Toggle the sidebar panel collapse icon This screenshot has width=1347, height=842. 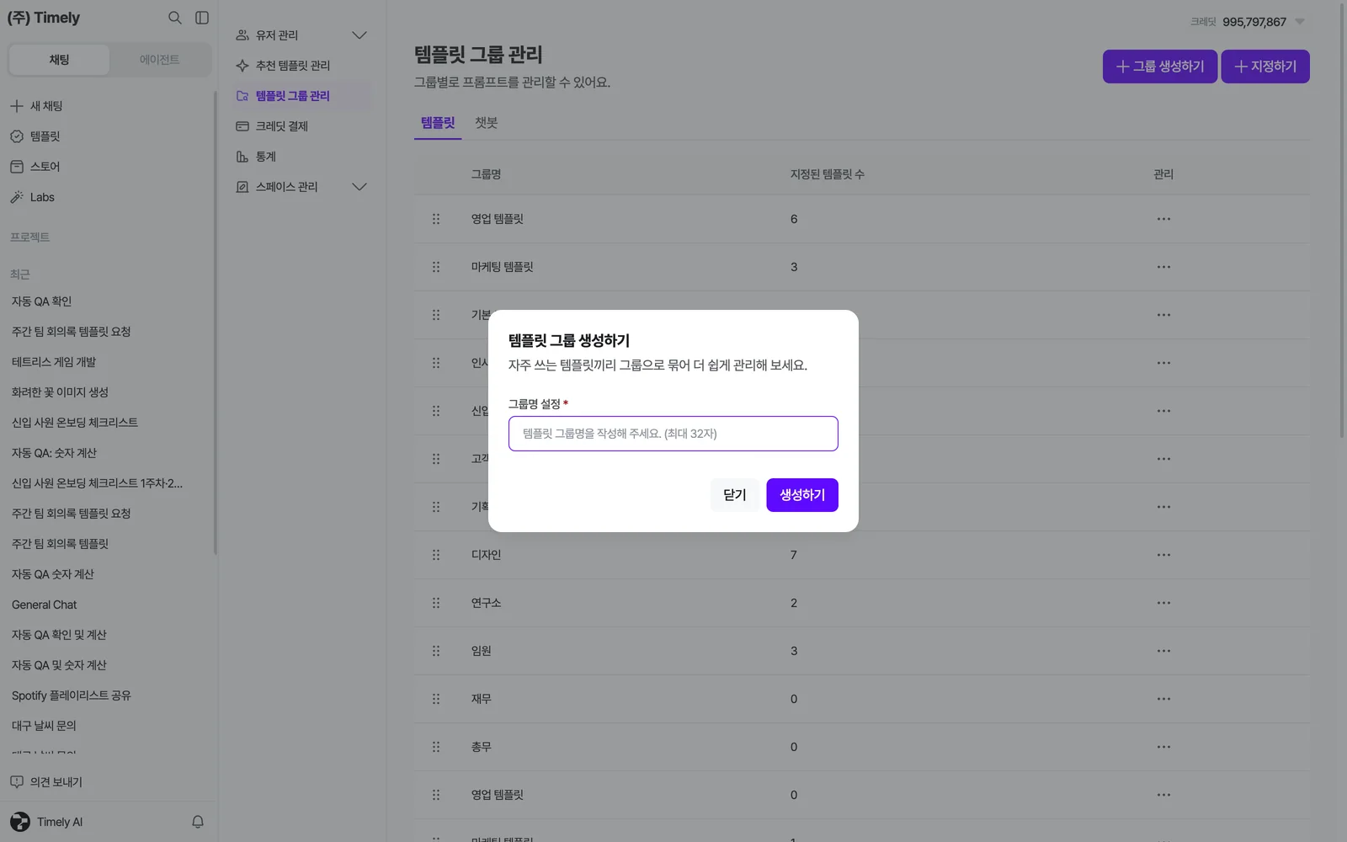click(x=202, y=18)
